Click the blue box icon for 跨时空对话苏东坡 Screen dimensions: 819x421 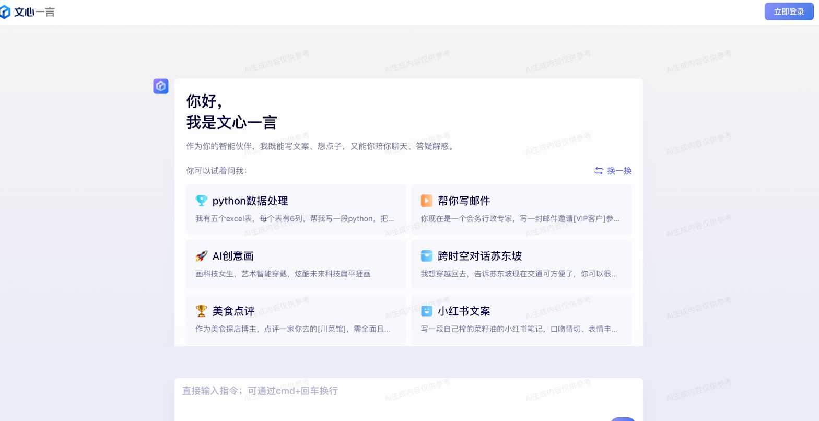click(427, 256)
